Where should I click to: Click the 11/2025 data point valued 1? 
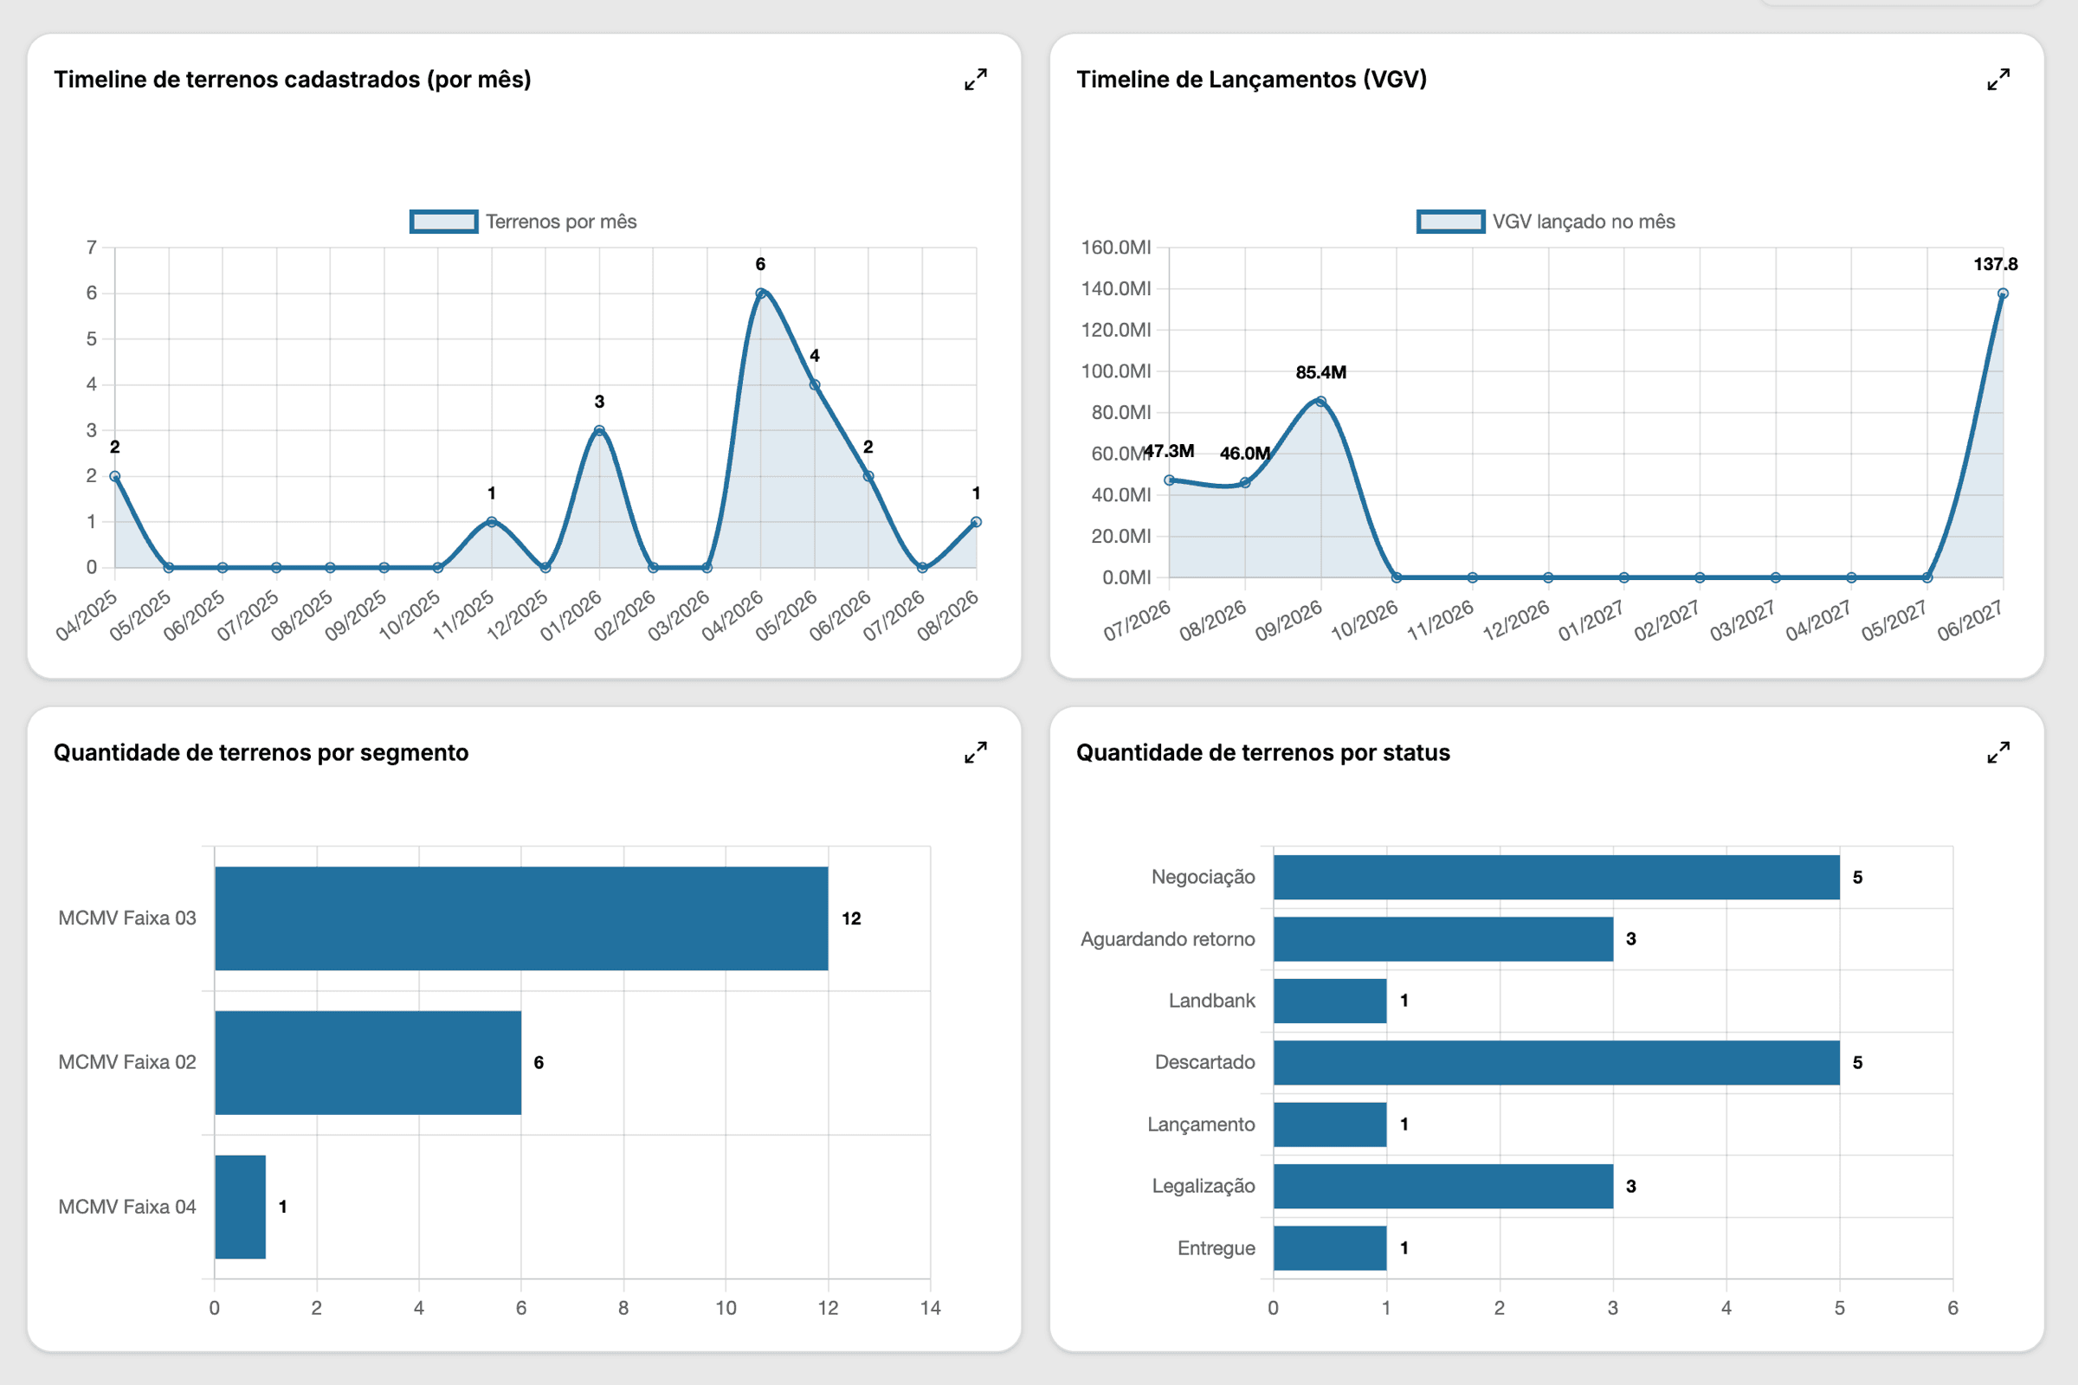tap(492, 522)
